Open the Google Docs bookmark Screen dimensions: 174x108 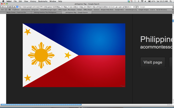119,10
